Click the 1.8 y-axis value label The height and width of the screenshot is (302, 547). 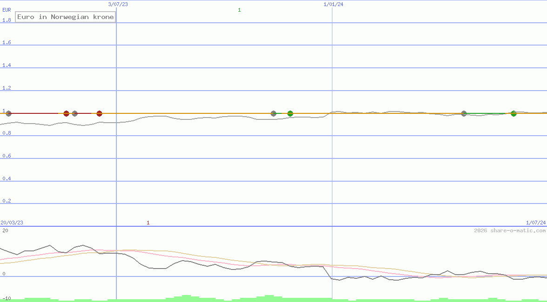tap(7, 20)
